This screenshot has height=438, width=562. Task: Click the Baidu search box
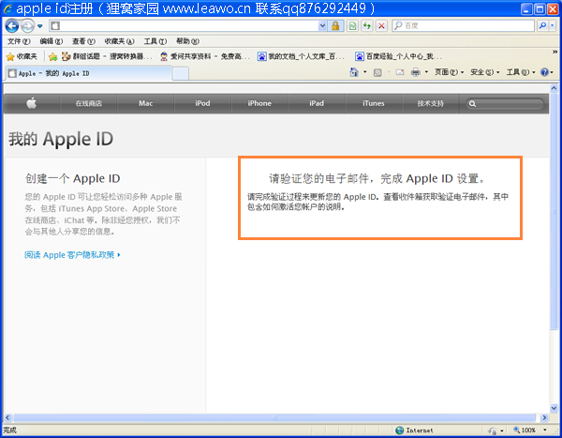[465, 26]
